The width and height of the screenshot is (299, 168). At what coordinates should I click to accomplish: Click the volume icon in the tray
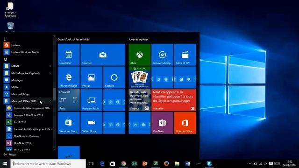tap(265, 164)
